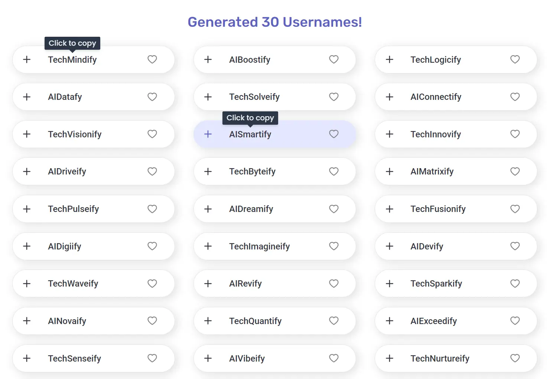Click the plus icon next to AIMatrixify

click(x=389, y=171)
